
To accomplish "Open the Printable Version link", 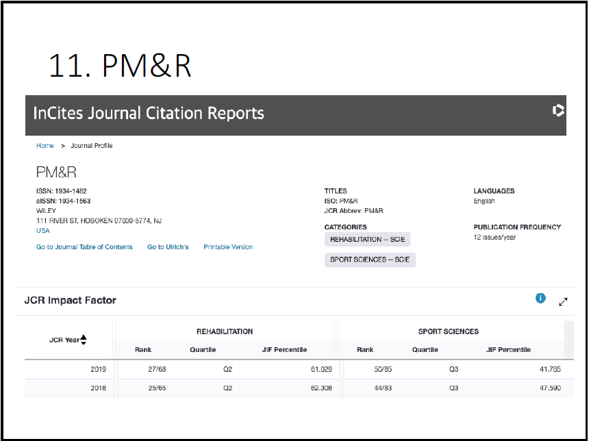I will 228,247.
